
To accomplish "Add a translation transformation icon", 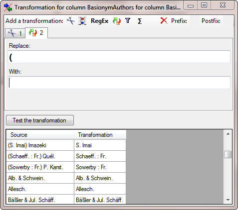I will pos(82,21).
